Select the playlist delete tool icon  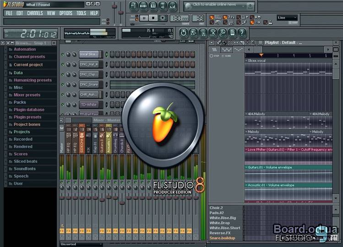(x=230, y=43)
